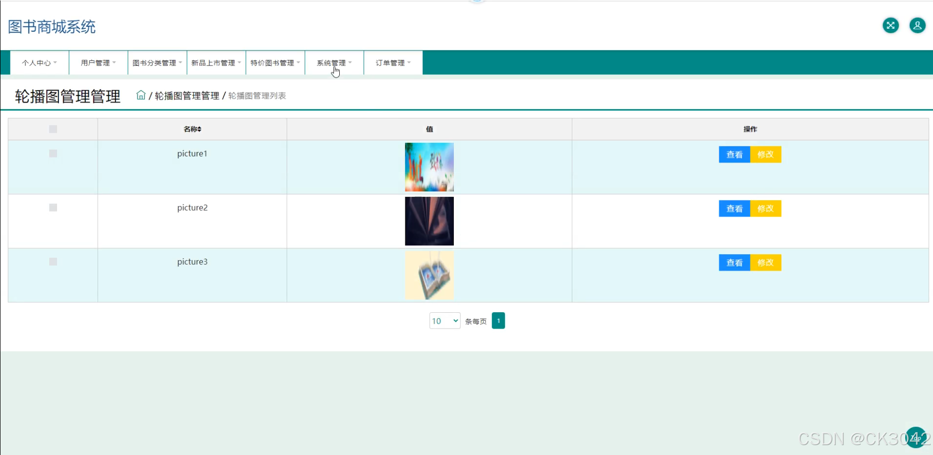The height and width of the screenshot is (455, 933).
Task: Open the picture3 open-book thumbnail
Action: point(430,275)
